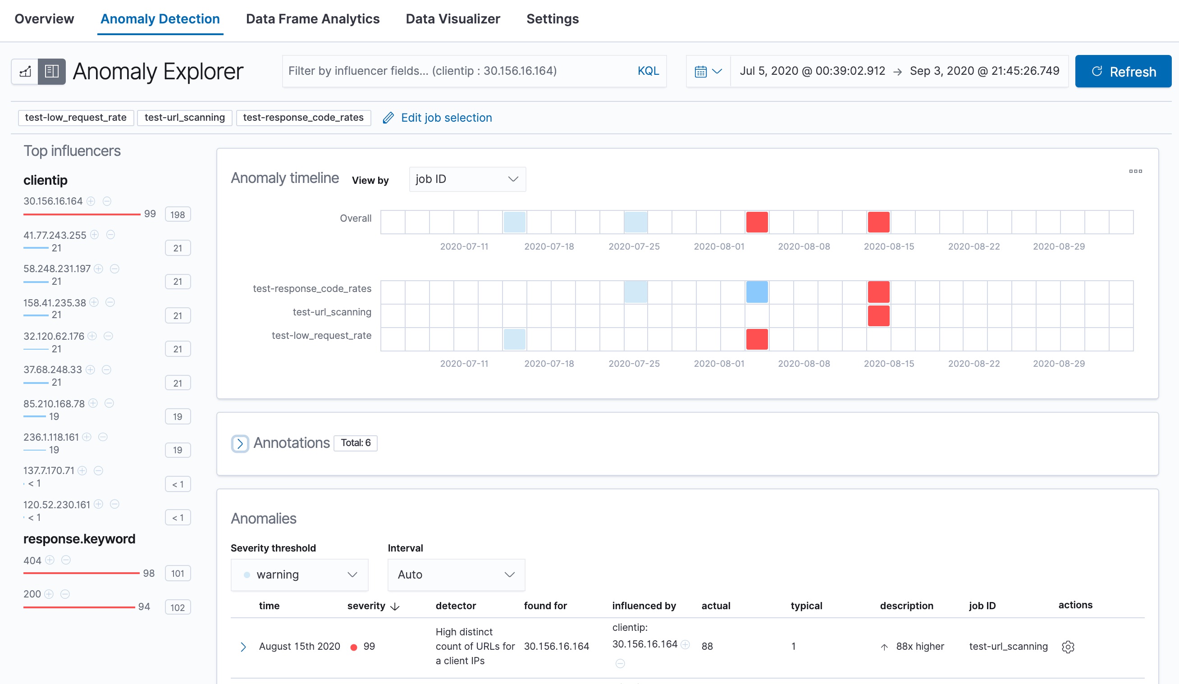Click the pencil icon beside Edit job selection
Viewport: 1179px width, 684px height.
click(388, 118)
